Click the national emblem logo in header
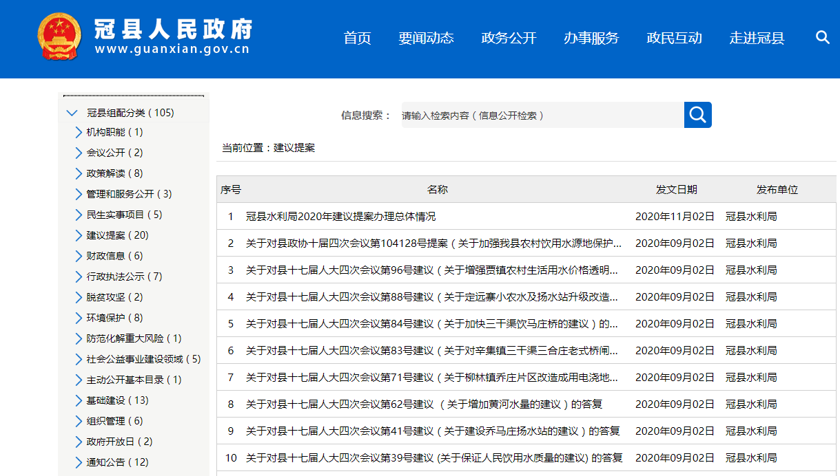 pos(60,38)
